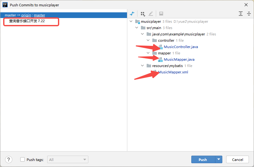Collapse the controller folder node
Screen dimensions: 254x167
coord(148,40)
